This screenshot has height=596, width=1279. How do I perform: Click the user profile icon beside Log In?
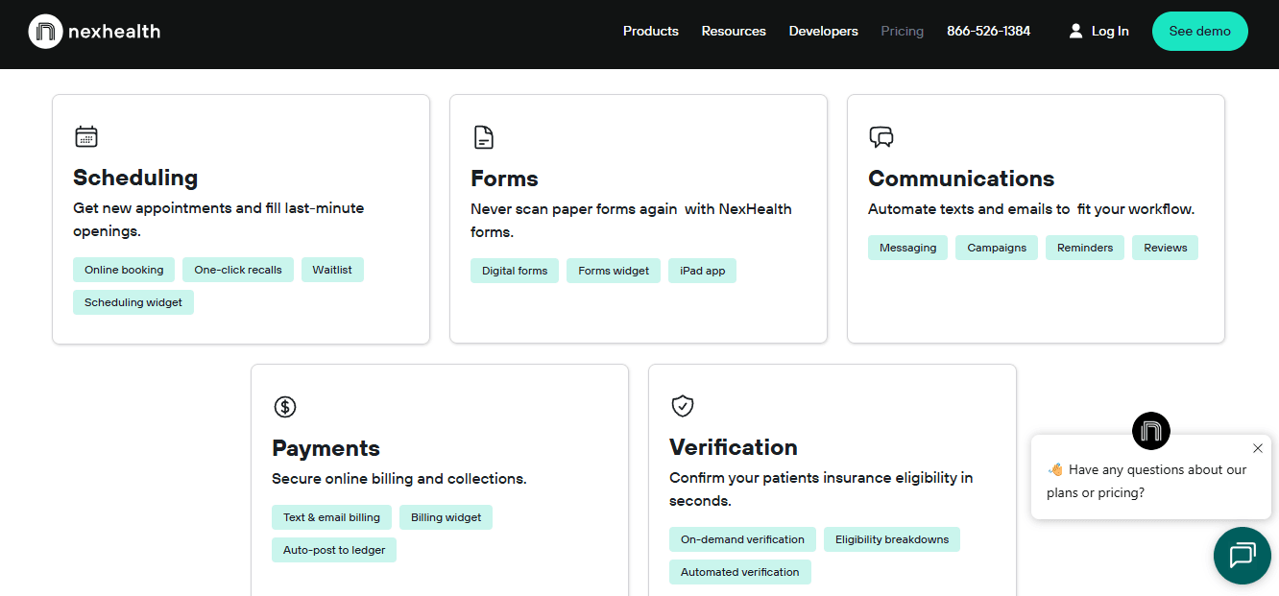tap(1075, 32)
